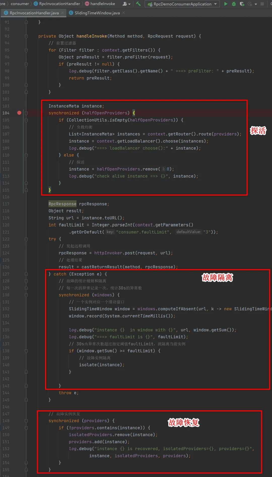
Task: Click getLoadBalancer().choose(instances) on line 108
Action: pyautogui.click(x=162, y=141)
